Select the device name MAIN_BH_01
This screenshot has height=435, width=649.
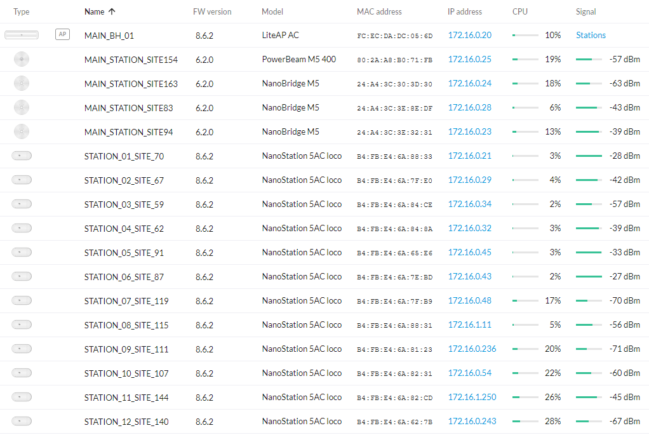point(109,36)
